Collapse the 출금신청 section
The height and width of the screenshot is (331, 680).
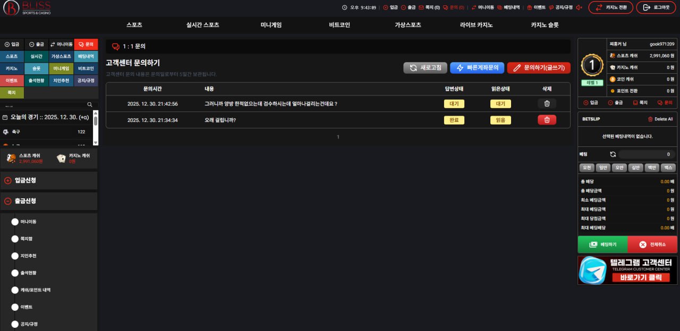click(x=49, y=201)
